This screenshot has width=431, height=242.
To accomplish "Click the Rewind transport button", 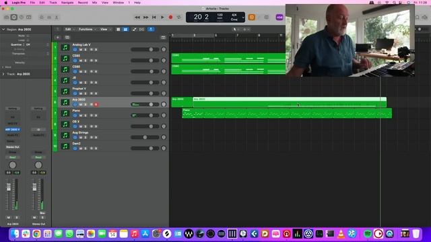I will pyautogui.click(x=137, y=17).
